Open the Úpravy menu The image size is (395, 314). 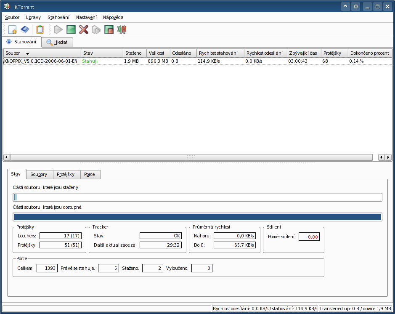(33, 17)
